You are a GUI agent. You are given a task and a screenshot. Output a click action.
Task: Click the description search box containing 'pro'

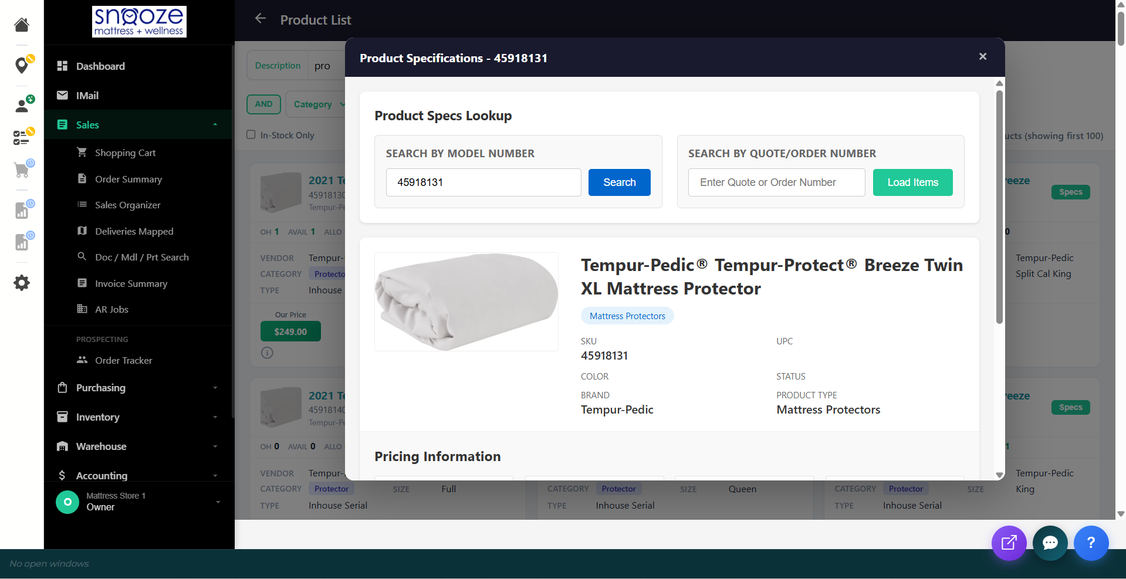[x=326, y=66]
